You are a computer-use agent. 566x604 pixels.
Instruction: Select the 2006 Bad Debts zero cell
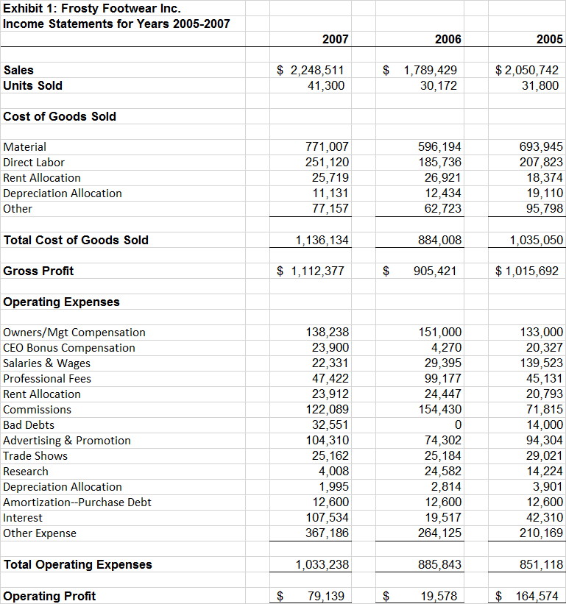(458, 424)
